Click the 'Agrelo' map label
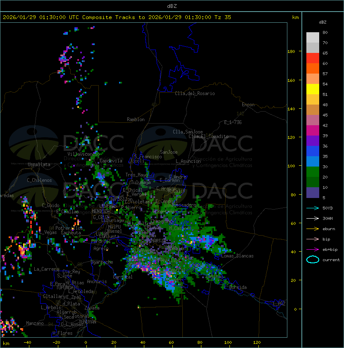Image resolution: width=344 pixels, height=348 pixels. click(x=101, y=248)
